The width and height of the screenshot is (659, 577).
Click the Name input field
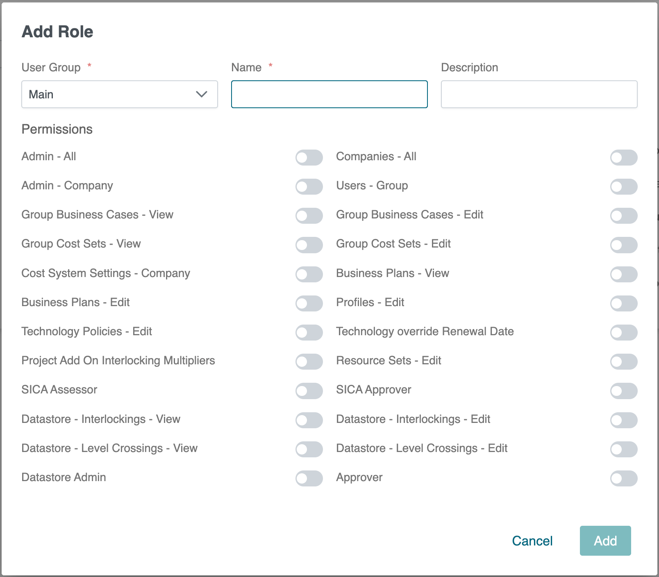click(x=329, y=94)
